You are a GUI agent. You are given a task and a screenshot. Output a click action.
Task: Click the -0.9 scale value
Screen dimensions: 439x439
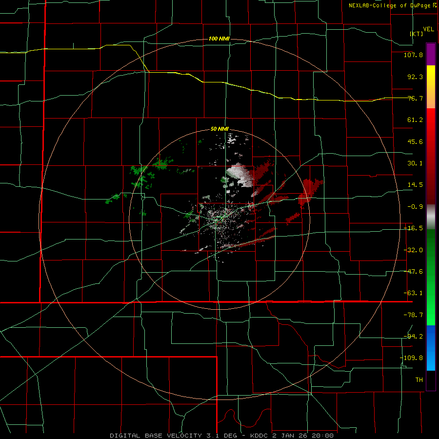[415, 207]
